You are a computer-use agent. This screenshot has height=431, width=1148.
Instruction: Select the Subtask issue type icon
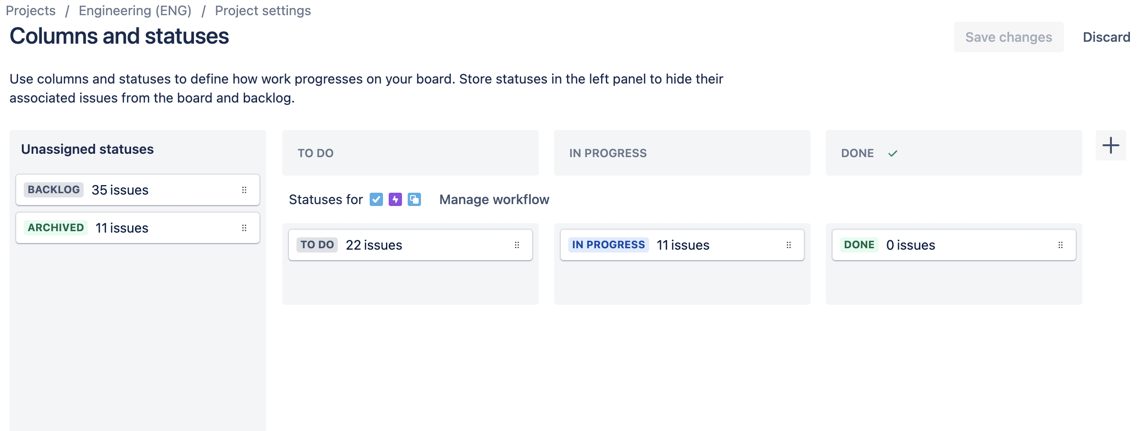(414, 199)
